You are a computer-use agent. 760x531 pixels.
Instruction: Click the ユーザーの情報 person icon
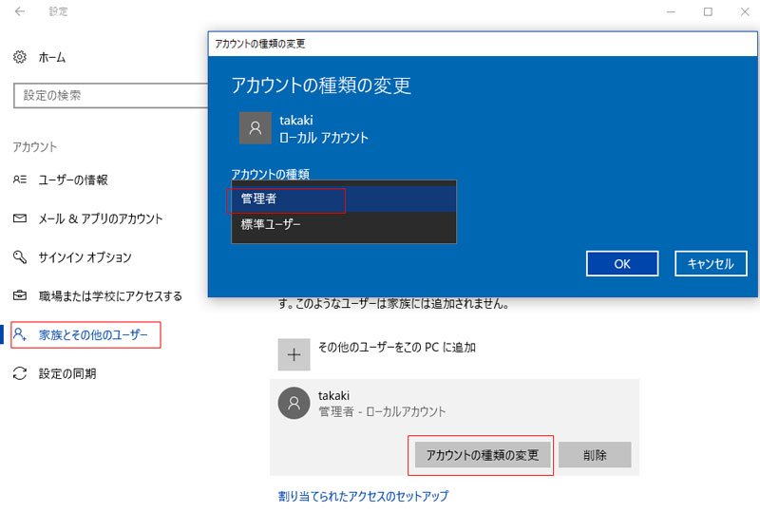pyautogui.click(x=19, y=180)
